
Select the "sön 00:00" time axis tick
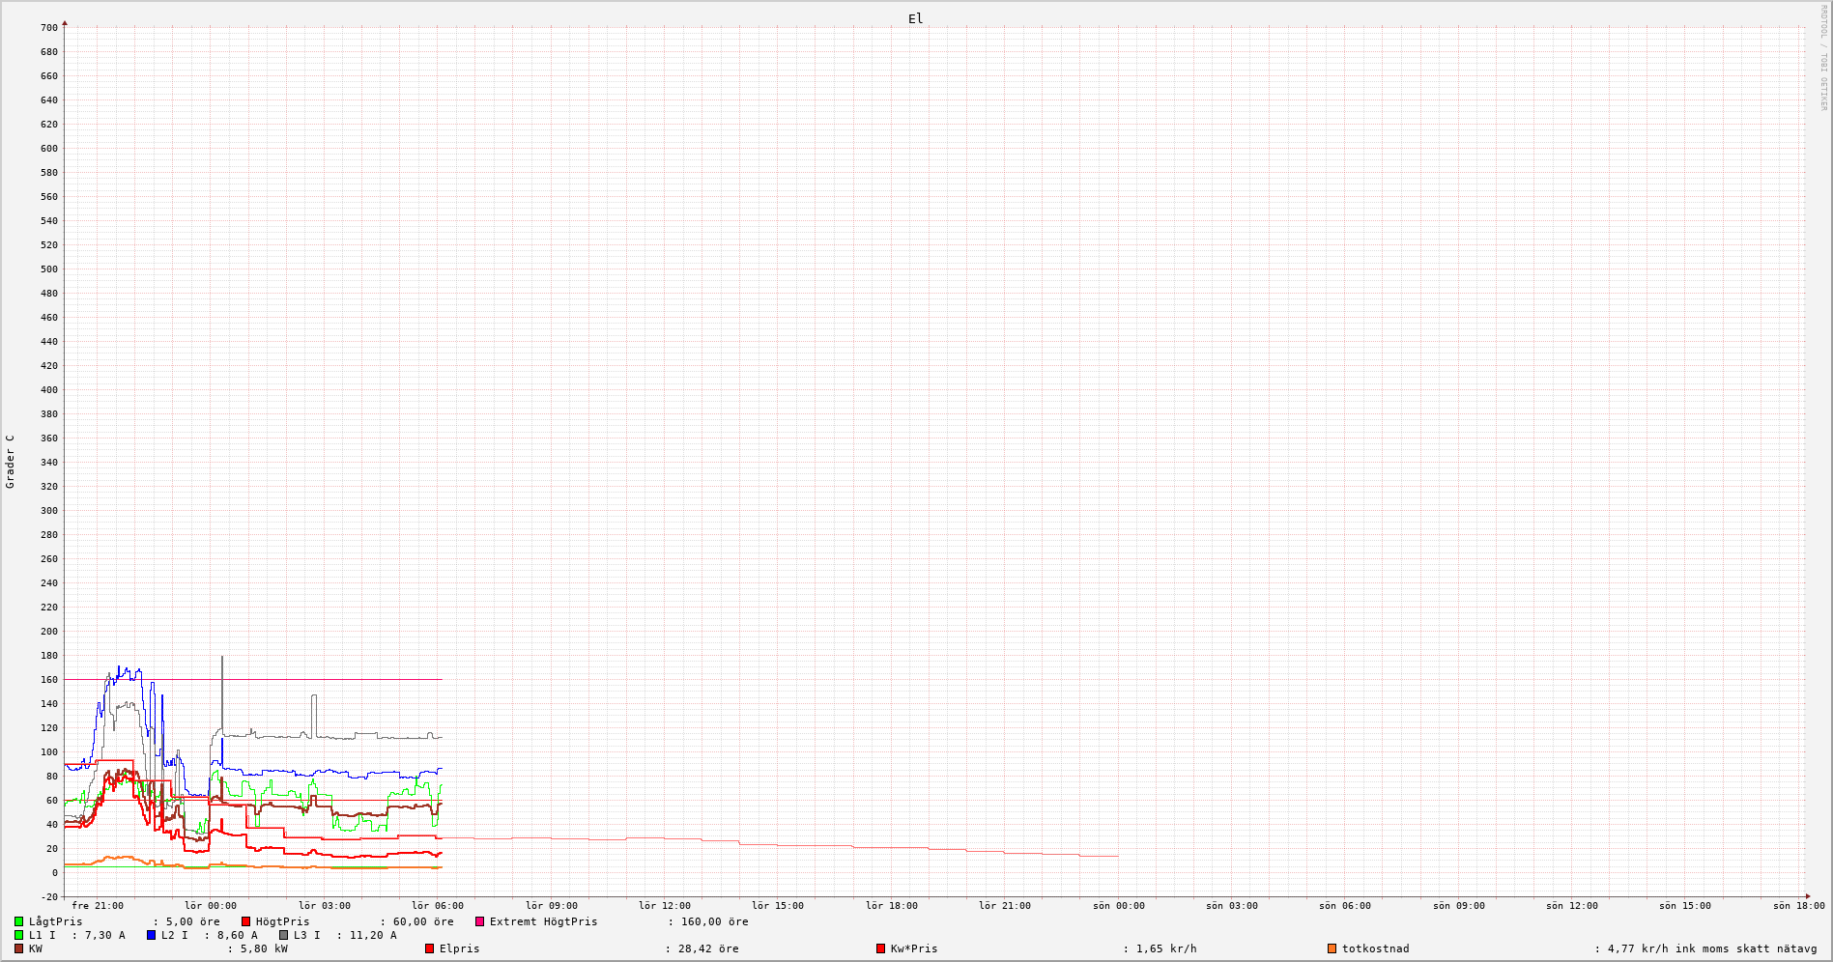pyautogui.click(x=1118, y=906)
